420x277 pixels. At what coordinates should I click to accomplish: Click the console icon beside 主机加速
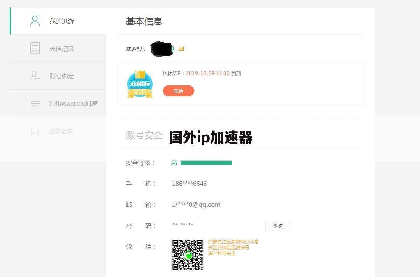[35, 104]
